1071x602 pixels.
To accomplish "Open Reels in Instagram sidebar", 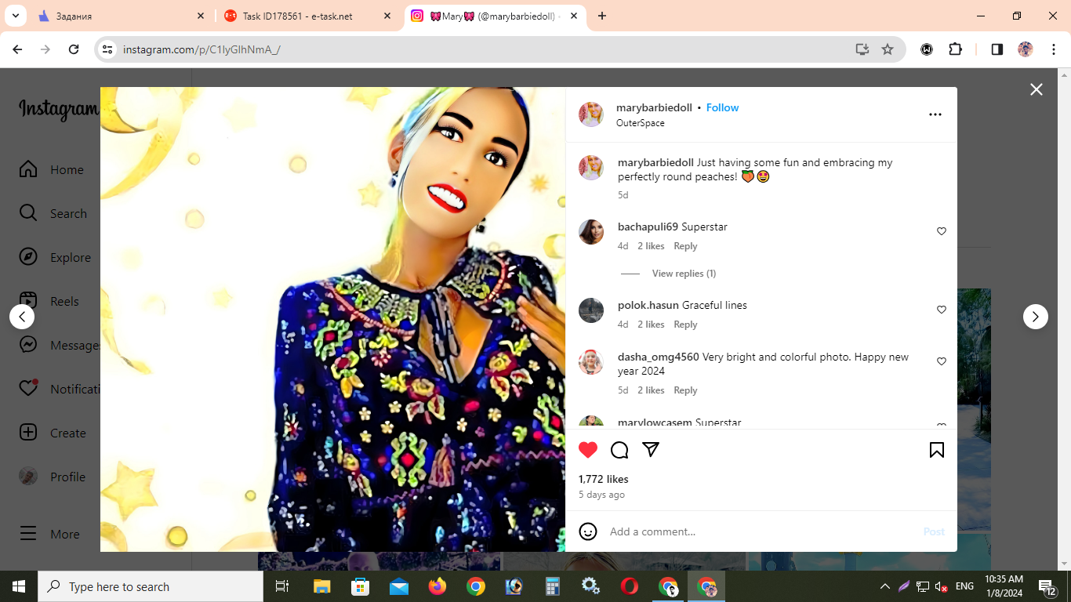I will coord(49,301).
